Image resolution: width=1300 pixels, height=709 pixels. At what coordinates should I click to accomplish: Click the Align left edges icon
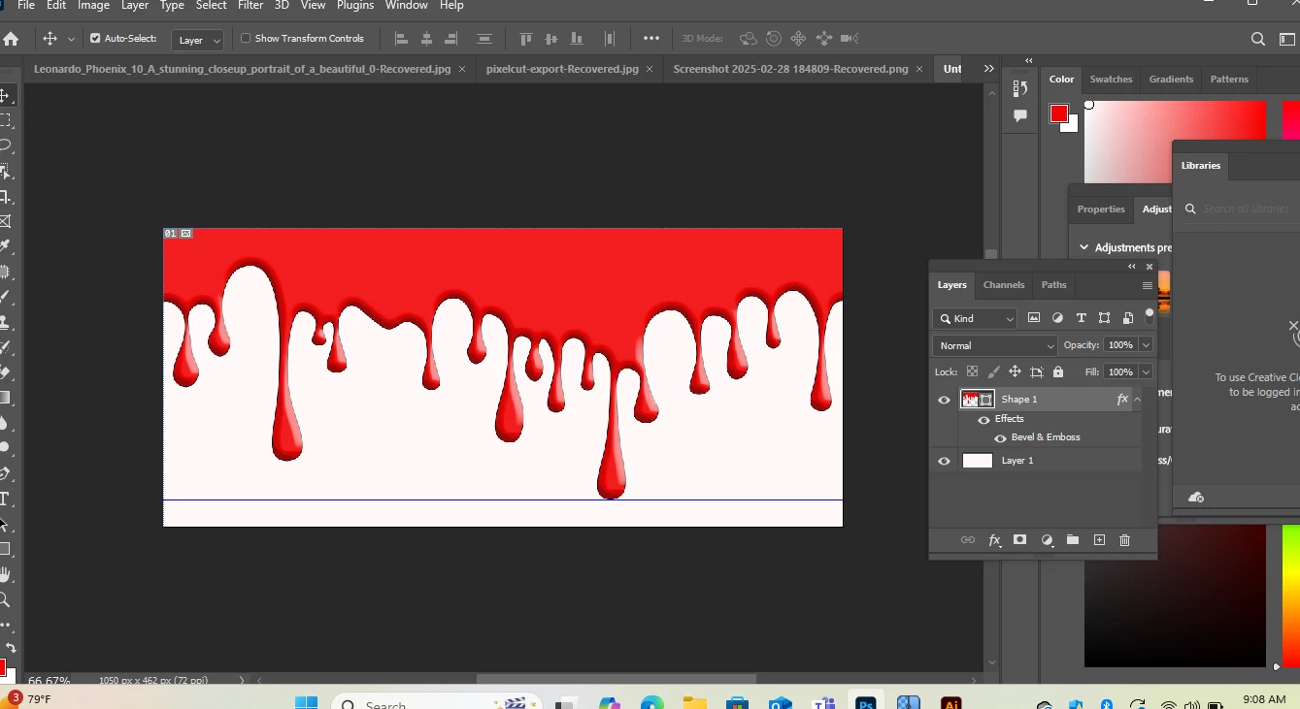click(401, 39)
